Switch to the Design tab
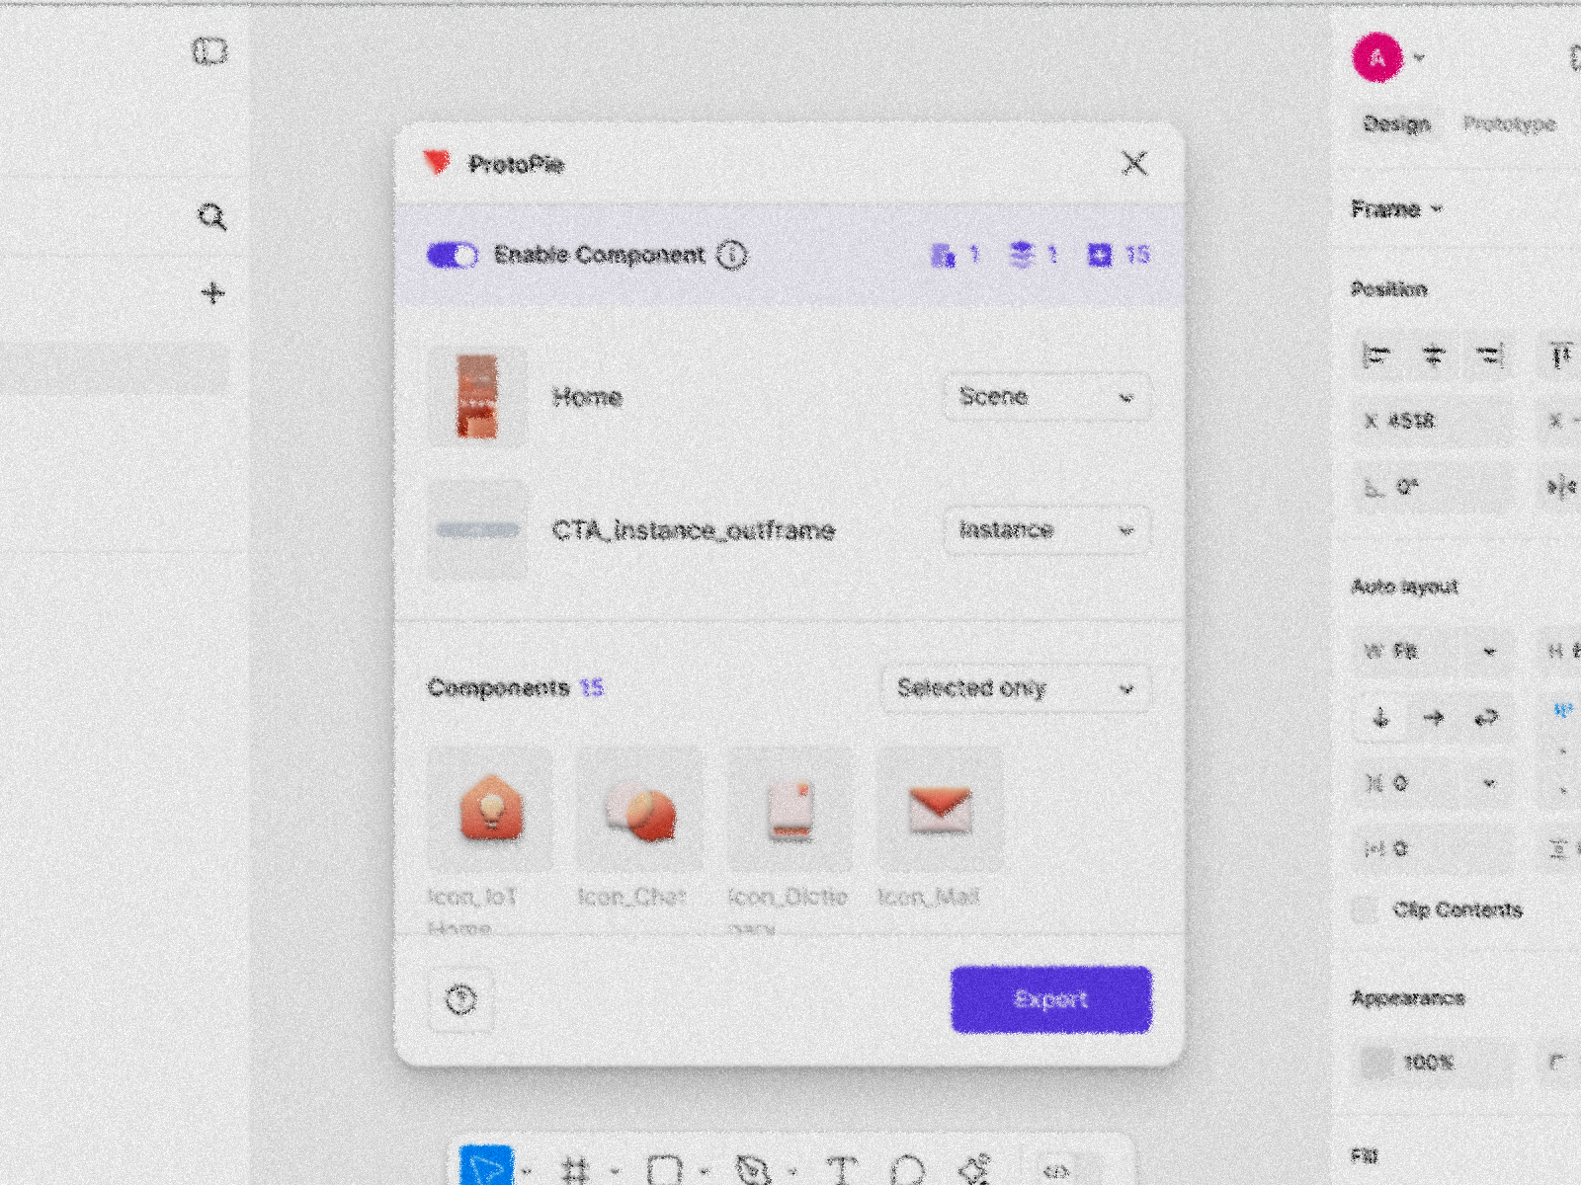The width and height of the screenshot is (1581, 1185). coord(1396,123)
